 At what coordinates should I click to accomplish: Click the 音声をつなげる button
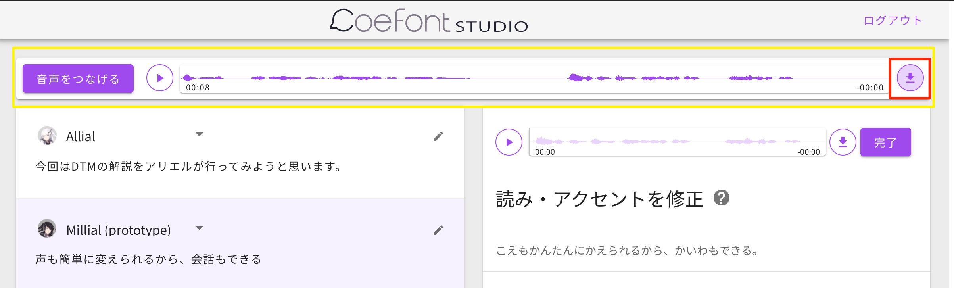[x=78, y=79]
